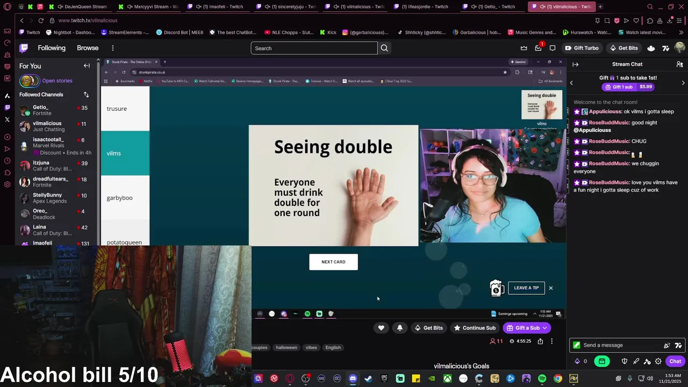This screenshot has width=688, height=387.
Task: Open dreadfultears_ channel in sidebar
Action: (56, 182)
